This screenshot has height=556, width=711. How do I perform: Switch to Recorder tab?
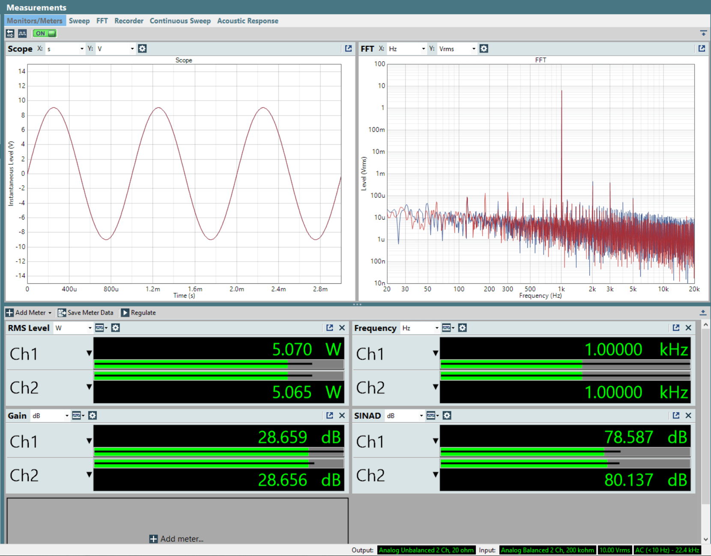[129, 21]
